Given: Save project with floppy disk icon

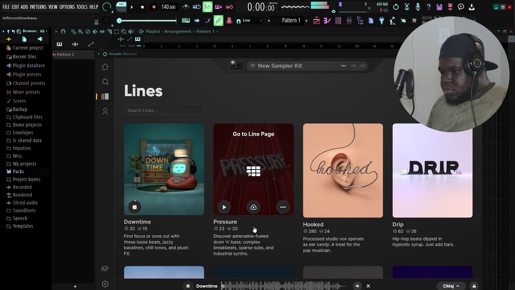Looking at the screenshot, I should tap(439, 7).
